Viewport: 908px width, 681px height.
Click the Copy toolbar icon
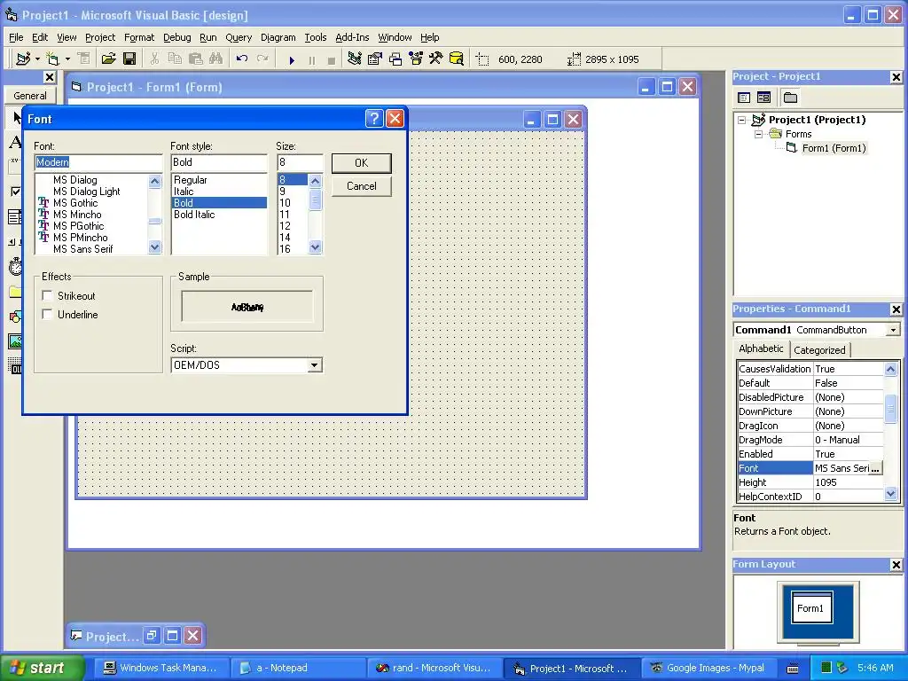pyautogui.click(x=175, y=59)
